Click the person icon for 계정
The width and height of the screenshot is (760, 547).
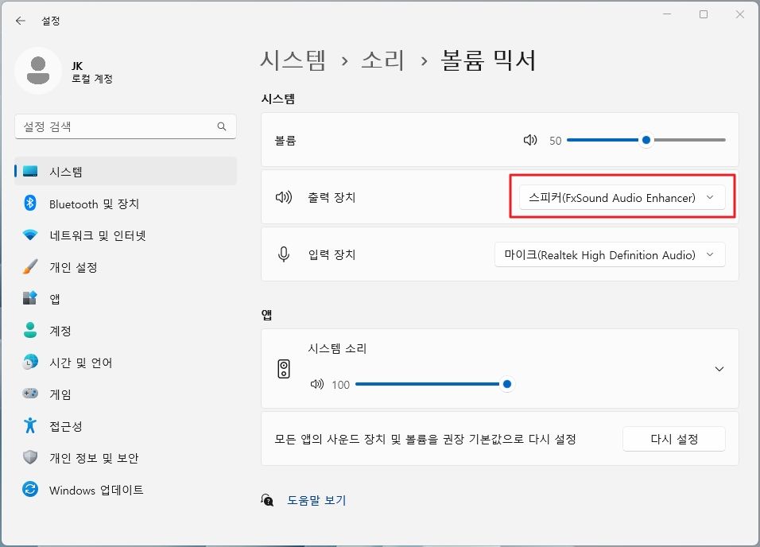(30, 330)
